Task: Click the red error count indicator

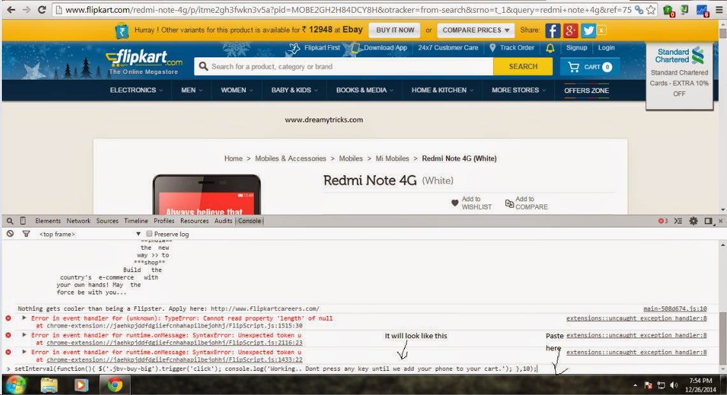Action: 663,221
